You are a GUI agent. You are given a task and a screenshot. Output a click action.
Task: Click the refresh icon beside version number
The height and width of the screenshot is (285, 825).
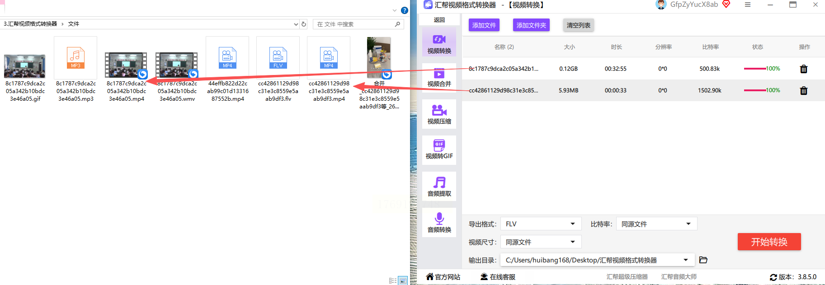tap(773, 277)
